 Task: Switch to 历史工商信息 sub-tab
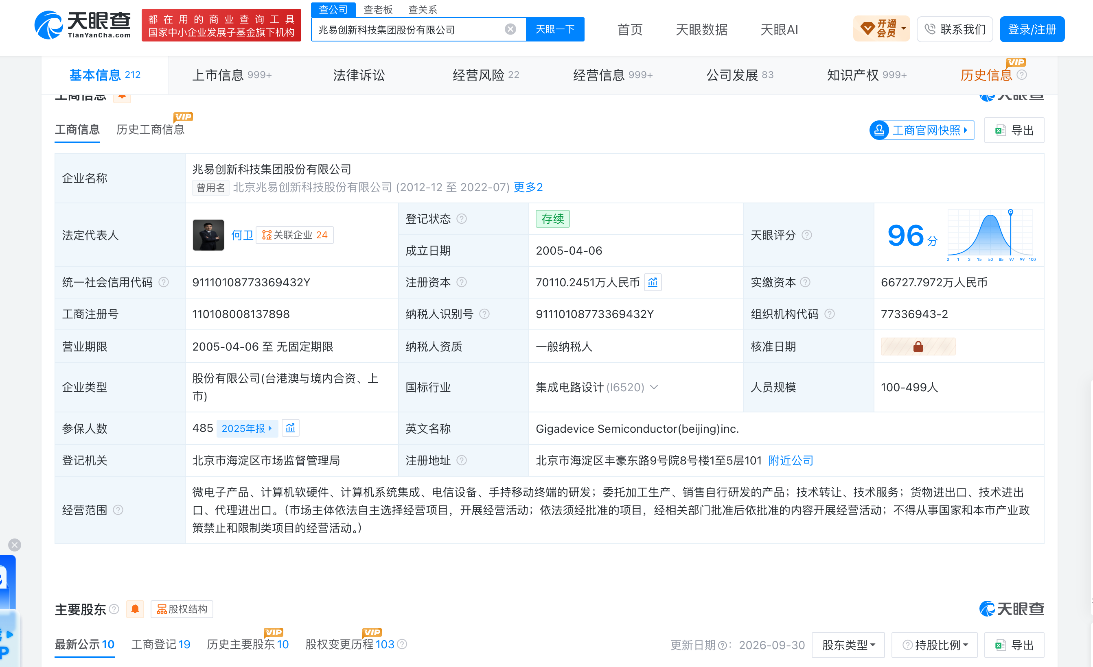click(150, 129)
